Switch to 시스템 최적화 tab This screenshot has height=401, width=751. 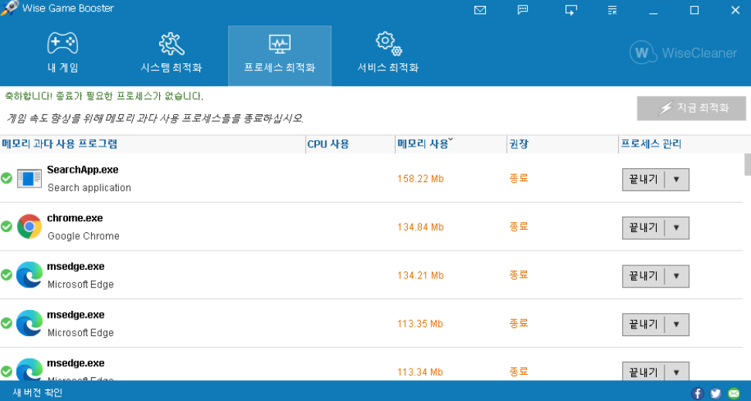pos(171,56)
